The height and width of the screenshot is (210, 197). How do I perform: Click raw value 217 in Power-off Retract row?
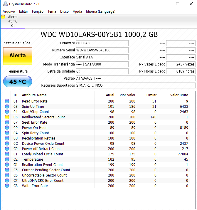185,149
